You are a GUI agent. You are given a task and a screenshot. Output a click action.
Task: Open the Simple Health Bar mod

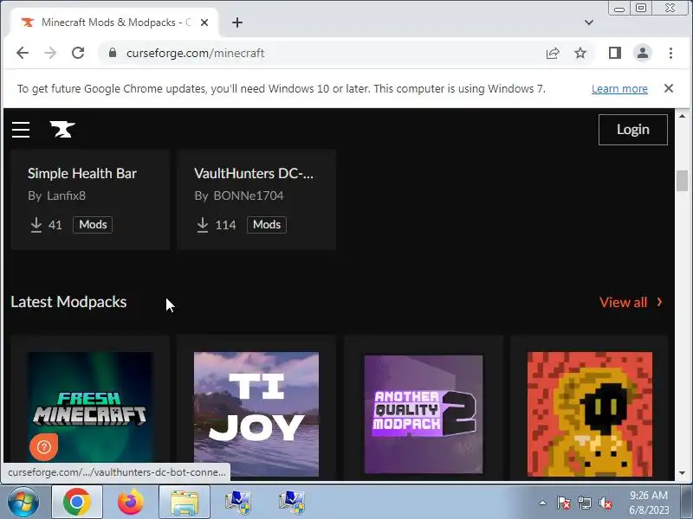pyautogui.click(x=82, y=174)
